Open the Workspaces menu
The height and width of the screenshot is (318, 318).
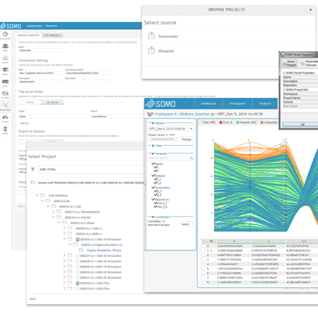pyautogui.click(x=237, y=104)
